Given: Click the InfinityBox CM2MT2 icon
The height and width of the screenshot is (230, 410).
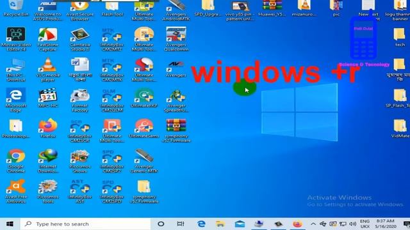Looking at the screenshot, I should 112,38.
